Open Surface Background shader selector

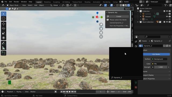159,59
